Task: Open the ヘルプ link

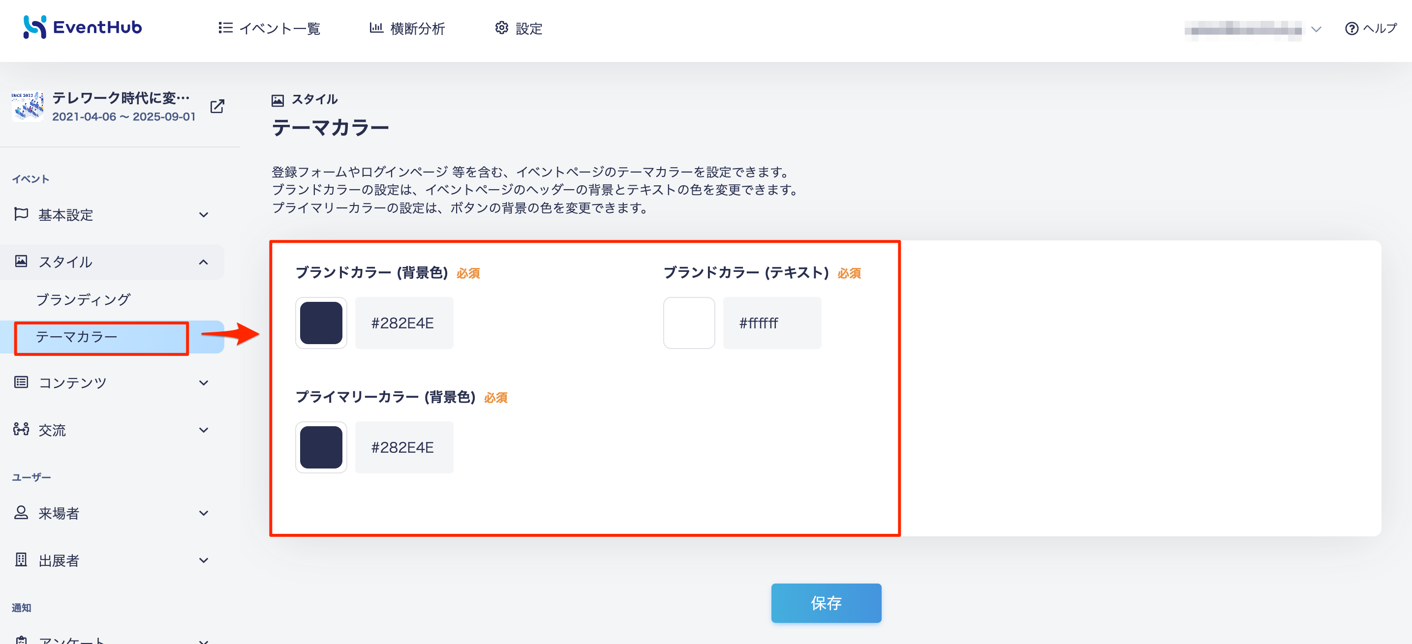Action: pos(1371,29)
